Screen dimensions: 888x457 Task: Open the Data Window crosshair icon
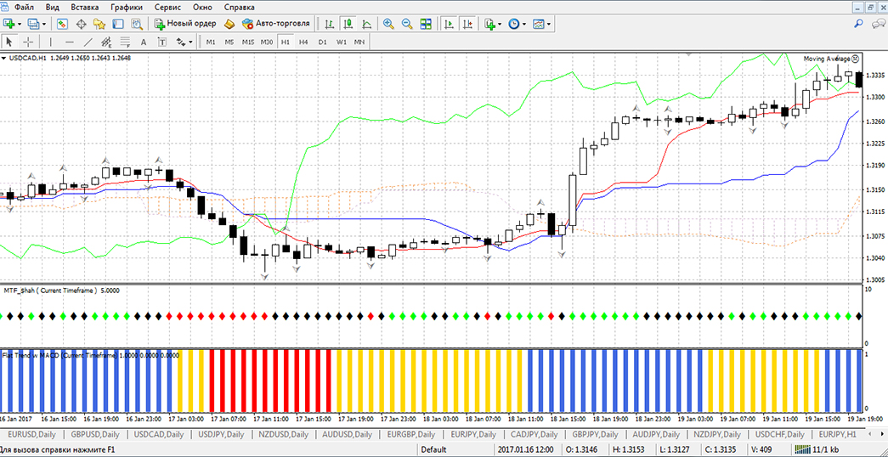point(81,24)
